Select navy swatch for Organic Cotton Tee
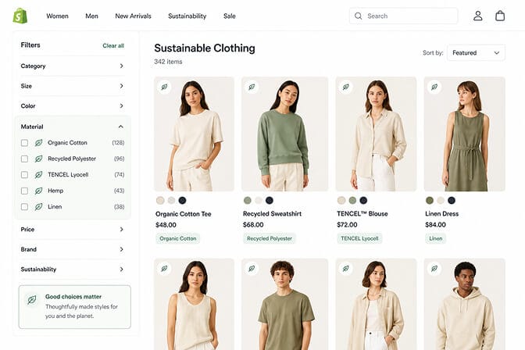The image size is (525, 350). pyautogui.click(x=182, y=200)
